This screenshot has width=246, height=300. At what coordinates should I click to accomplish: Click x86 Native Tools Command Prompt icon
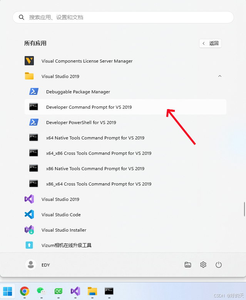(x=33, y=168)
